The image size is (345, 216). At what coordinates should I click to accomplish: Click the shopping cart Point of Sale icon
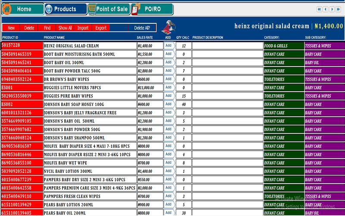coord(92,9)
